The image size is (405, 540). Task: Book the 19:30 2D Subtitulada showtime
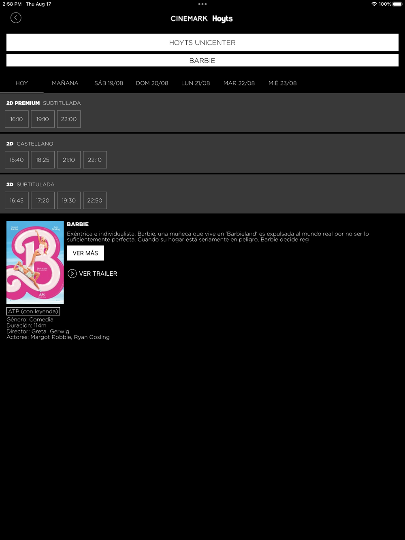(x=69, y=200)
